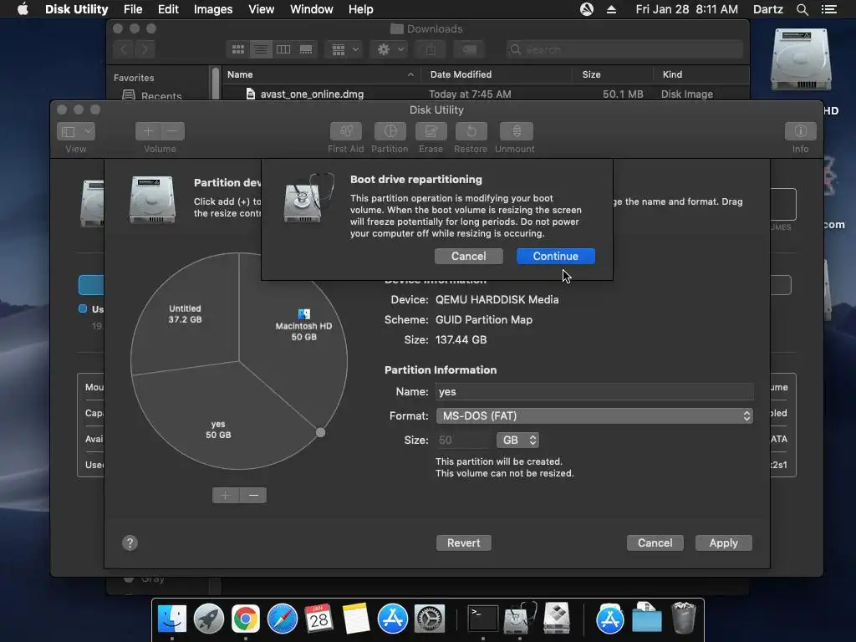
Task: Cancel the boot drive repartitioning dialog
Action: pos(468,256)
